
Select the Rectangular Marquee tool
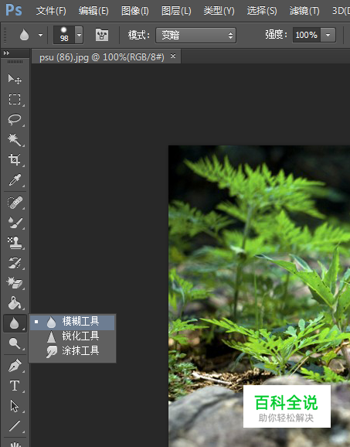15,99
